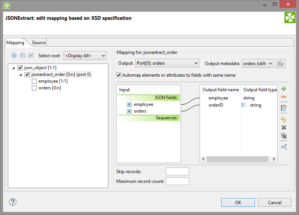The height and width of the screenshot is (215, 299).
Task: Check the employee [1:1] checkbox
Action: (x=34, y=81)
